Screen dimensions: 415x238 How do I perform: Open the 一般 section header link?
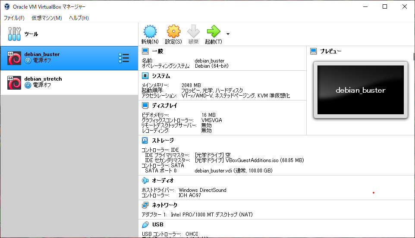pos(157,51)
